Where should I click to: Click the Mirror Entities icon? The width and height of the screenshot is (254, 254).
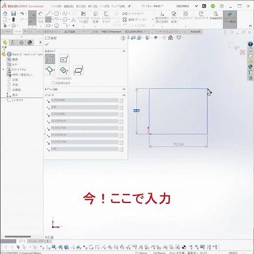pyautogui.click(x=125, y=14)
